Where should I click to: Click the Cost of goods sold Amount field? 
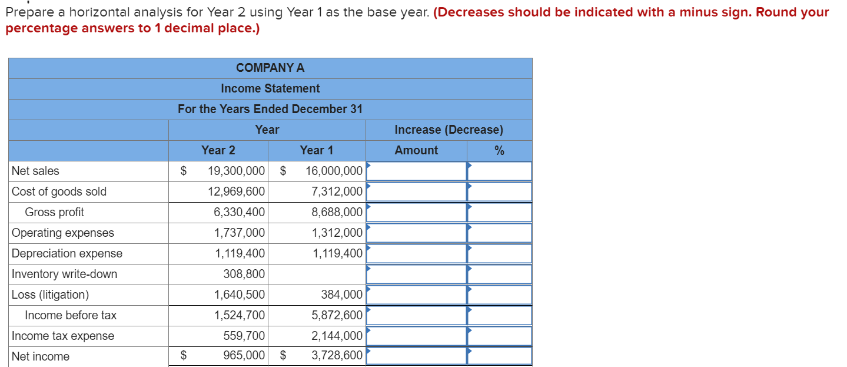pyautogui.click(x=417, y=191)
